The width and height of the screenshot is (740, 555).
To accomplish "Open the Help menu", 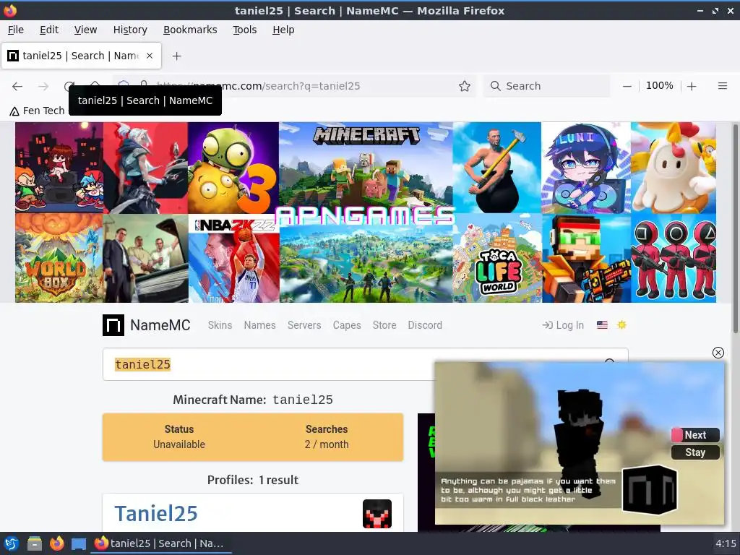I will (283, 30).
